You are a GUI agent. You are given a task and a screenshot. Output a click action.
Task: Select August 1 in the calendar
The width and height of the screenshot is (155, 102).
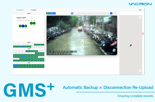point(31,23)
